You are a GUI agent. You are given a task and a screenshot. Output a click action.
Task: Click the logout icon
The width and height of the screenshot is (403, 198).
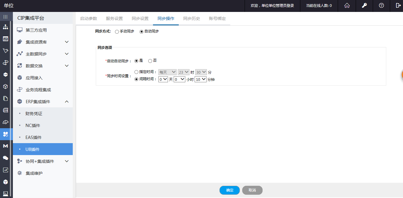[x=398, y=6]
